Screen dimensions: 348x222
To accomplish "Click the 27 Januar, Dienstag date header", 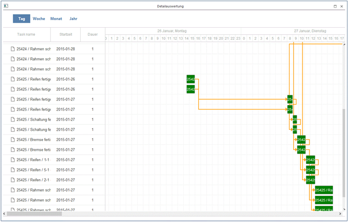I will pyautogui.click(x=309, y=31).
